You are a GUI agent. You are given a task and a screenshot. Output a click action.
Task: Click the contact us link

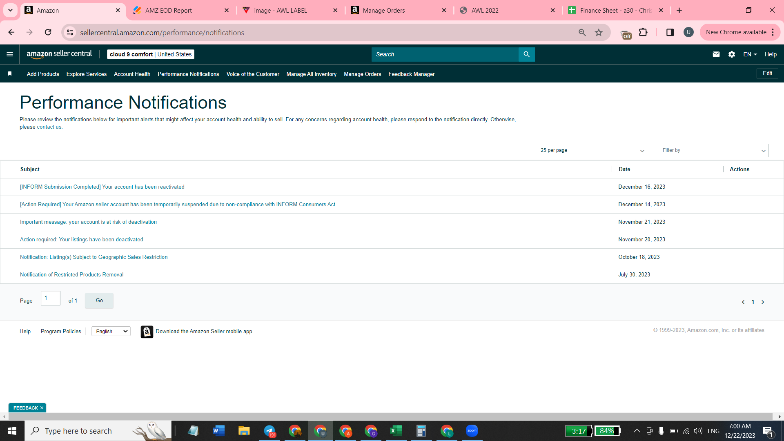point(49,127)
